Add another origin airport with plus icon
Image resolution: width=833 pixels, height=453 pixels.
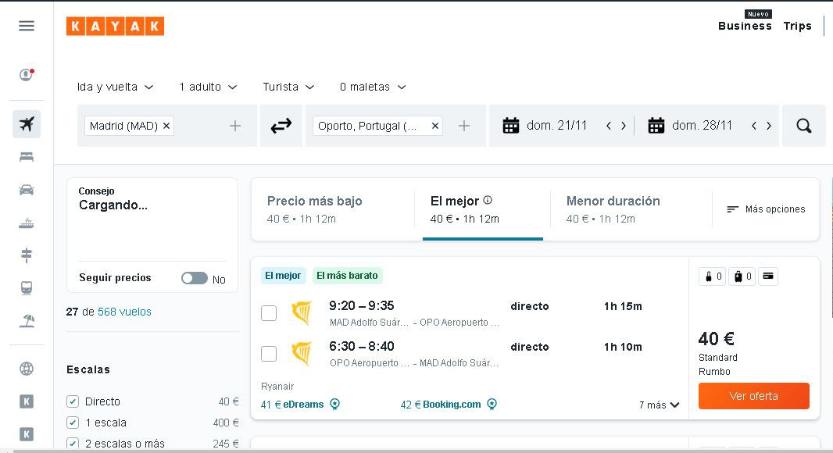click(x=234, y=126)
